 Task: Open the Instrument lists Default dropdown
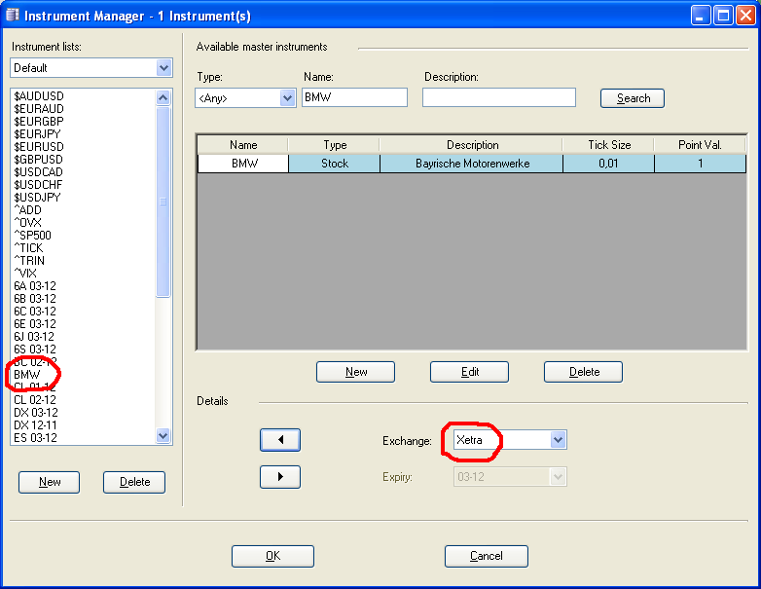[x=164, y=68]
